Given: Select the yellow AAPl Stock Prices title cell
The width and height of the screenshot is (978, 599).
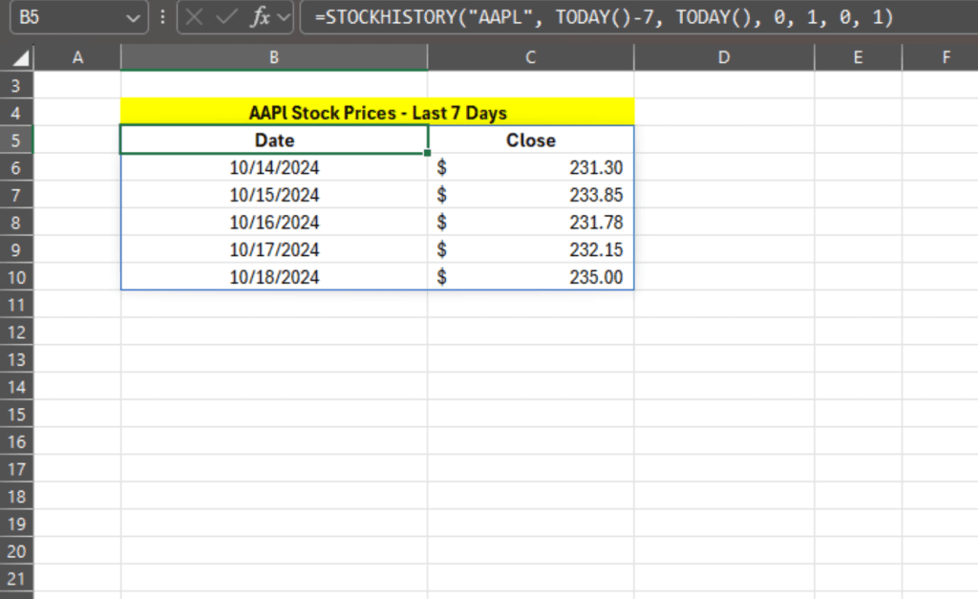Looking at the screenshot, I should 377,113.
